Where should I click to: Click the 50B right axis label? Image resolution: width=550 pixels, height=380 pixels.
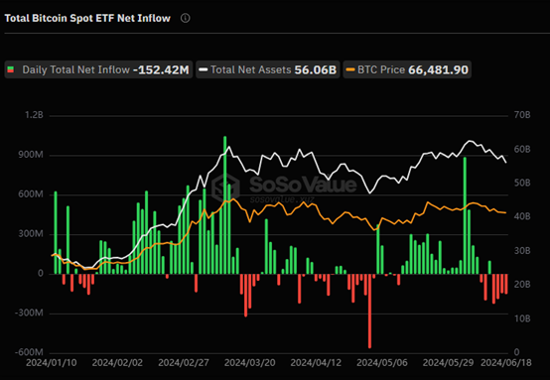click(x=522, y=183)
